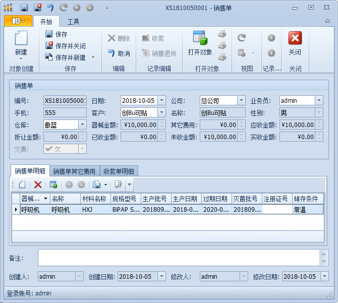Click the save icon in quick access toolbar

[x=24, y=8]
